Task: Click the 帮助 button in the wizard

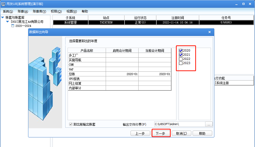Action: pos(202,133)
